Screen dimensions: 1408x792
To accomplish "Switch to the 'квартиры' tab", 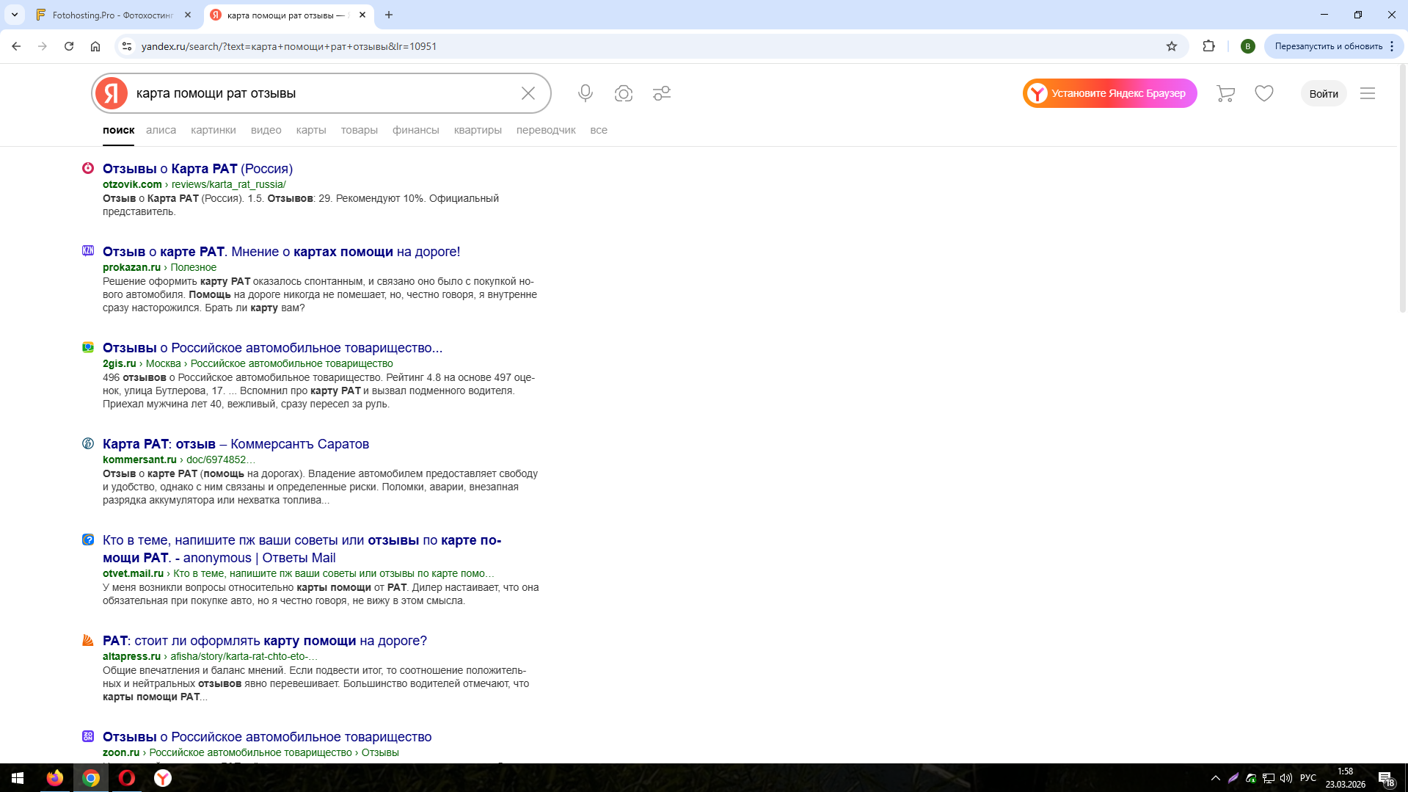I will click(x=478, y=130).
